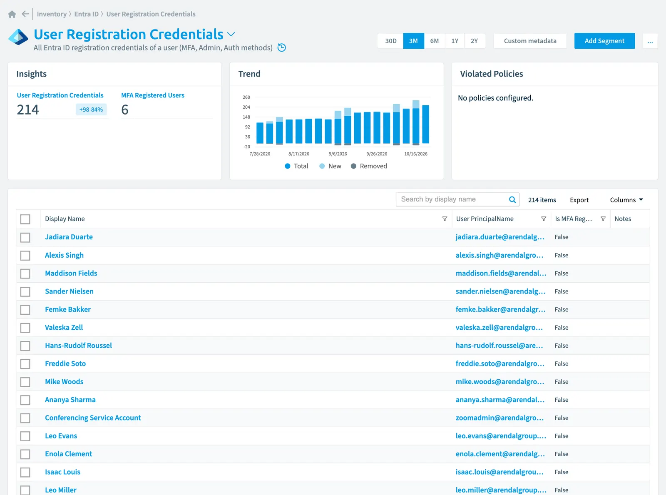Select the 2Y time range
The height and width of the screenshot is (495, 666).
[x=475, y=41]
